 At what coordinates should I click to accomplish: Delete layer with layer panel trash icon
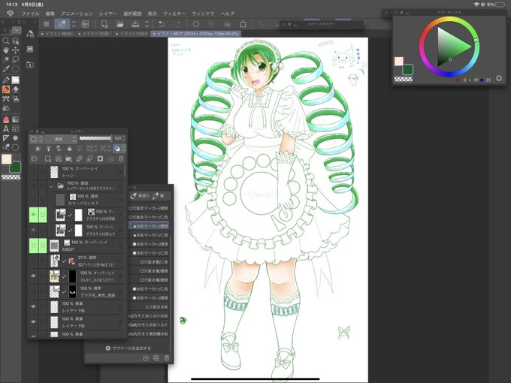coord(121,158)
